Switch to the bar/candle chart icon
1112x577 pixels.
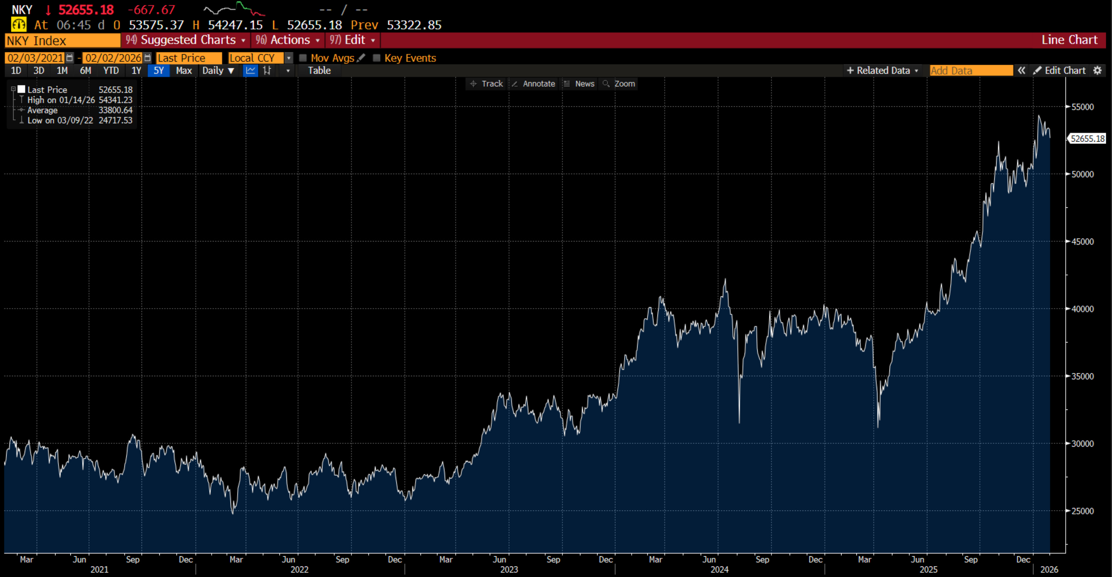pos(267,70)
